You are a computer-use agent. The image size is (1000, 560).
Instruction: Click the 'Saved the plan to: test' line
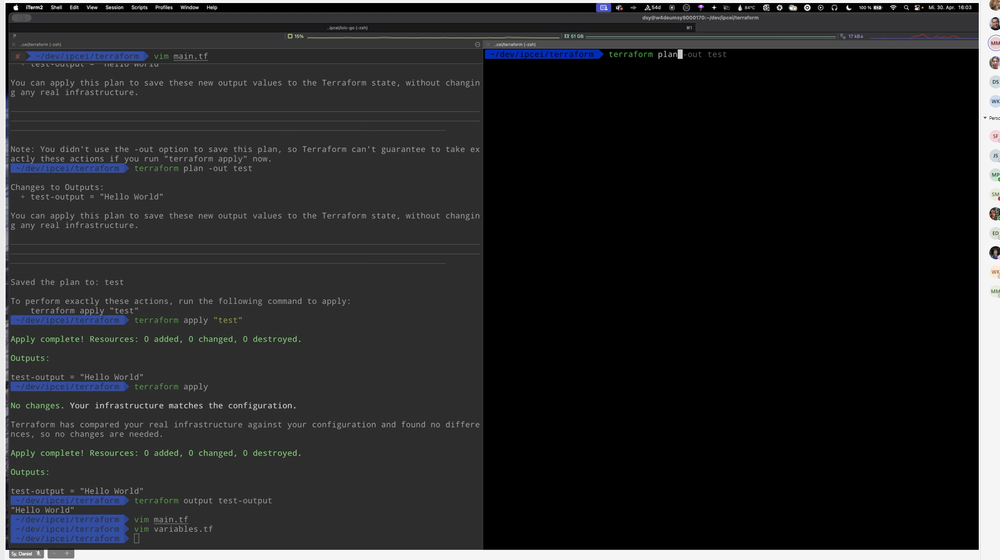pyautogui.click(x=67, y=283)
